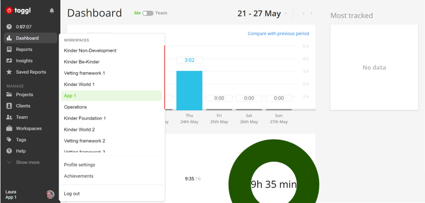Image resolution: width=425 pixels, height=203 pixels.
Task: Open Saved Reports in the sidebar
Action: (31, 72)
